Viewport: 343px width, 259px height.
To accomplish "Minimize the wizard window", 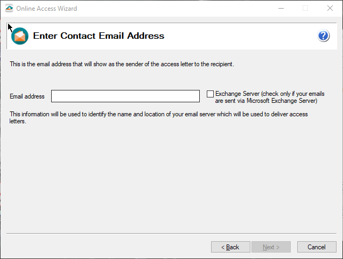I will [x=281, y=8].
